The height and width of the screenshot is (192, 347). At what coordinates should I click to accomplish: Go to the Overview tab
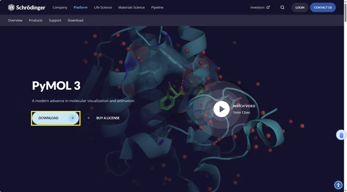[15, 20]
